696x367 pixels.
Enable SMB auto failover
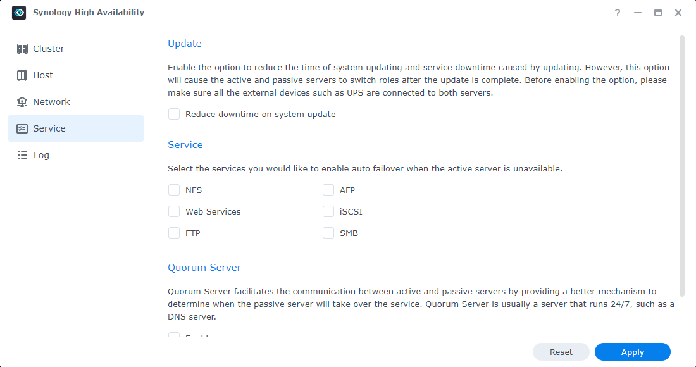(x=328, y=233)
